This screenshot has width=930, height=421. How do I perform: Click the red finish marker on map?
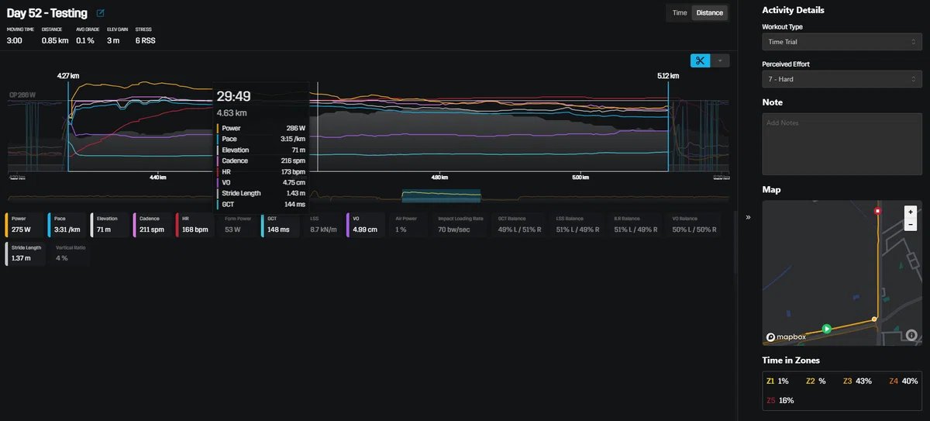pos(877,211)
